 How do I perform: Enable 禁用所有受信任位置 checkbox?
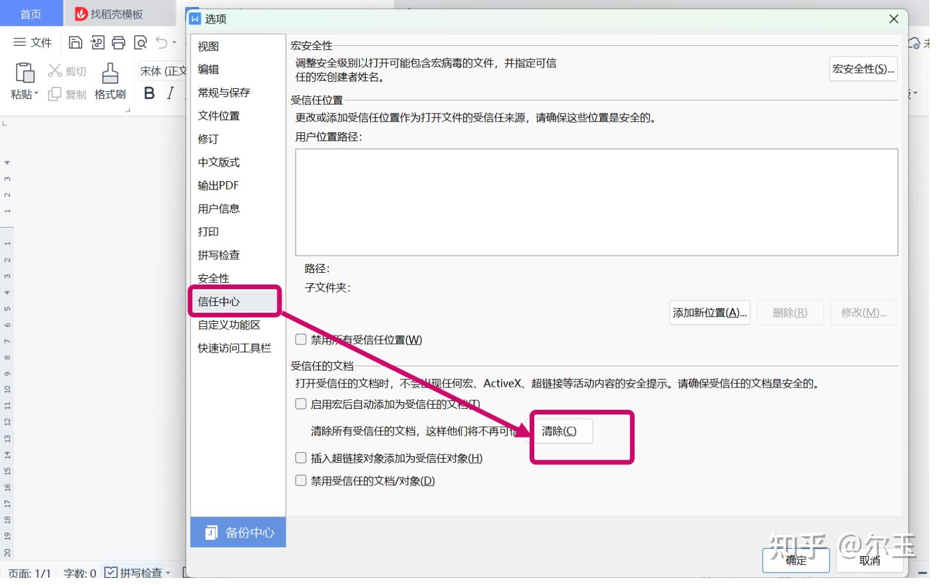[301, 339]
